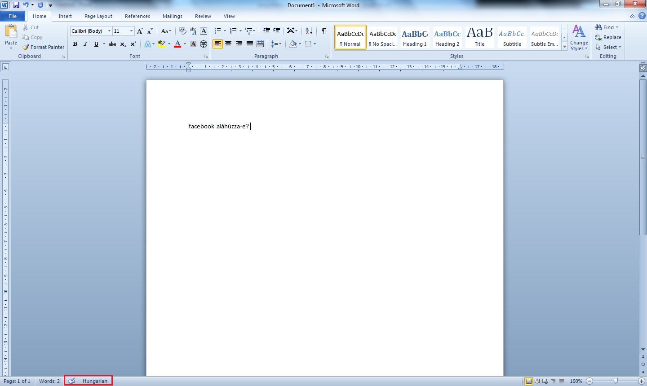Click the 100% zoom level

(576, 381)
